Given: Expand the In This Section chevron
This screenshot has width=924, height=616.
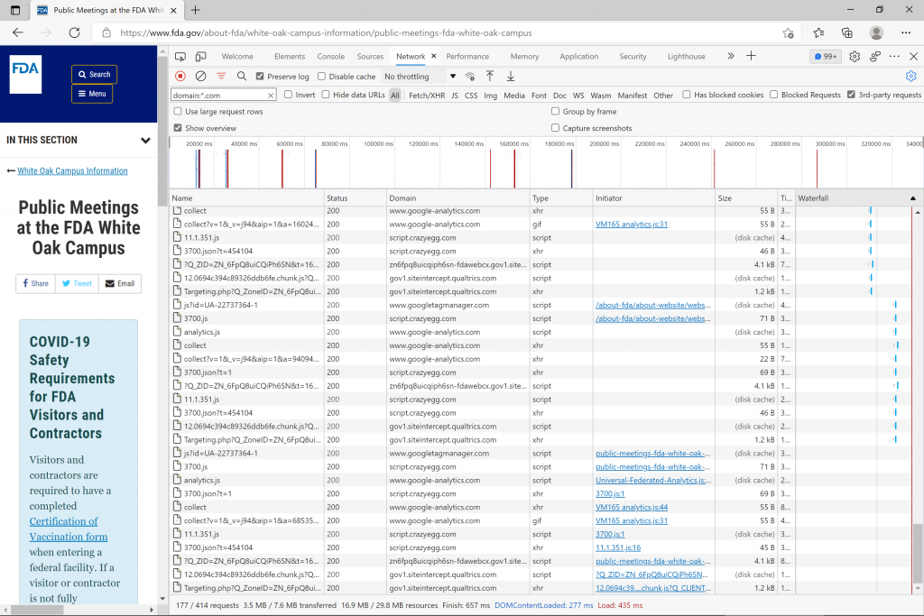Looking at the screenshot, I should tap(145, 141).
